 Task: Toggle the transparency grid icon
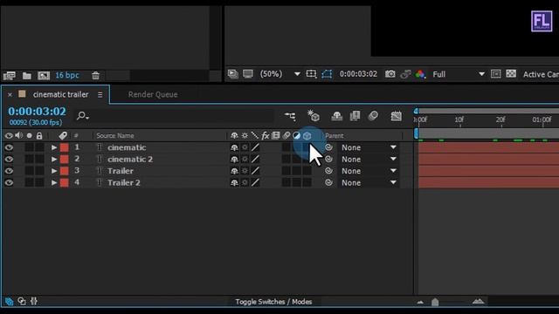tap(511, 74)
